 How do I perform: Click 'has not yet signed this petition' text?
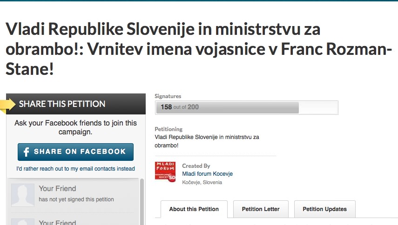pos(76,199)
